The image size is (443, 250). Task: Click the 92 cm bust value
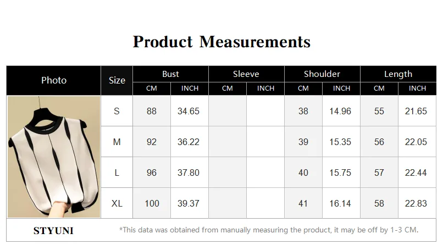(x=152, y=142)
